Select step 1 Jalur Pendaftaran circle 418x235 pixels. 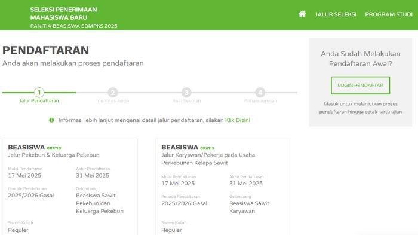(x=39, y=93)
